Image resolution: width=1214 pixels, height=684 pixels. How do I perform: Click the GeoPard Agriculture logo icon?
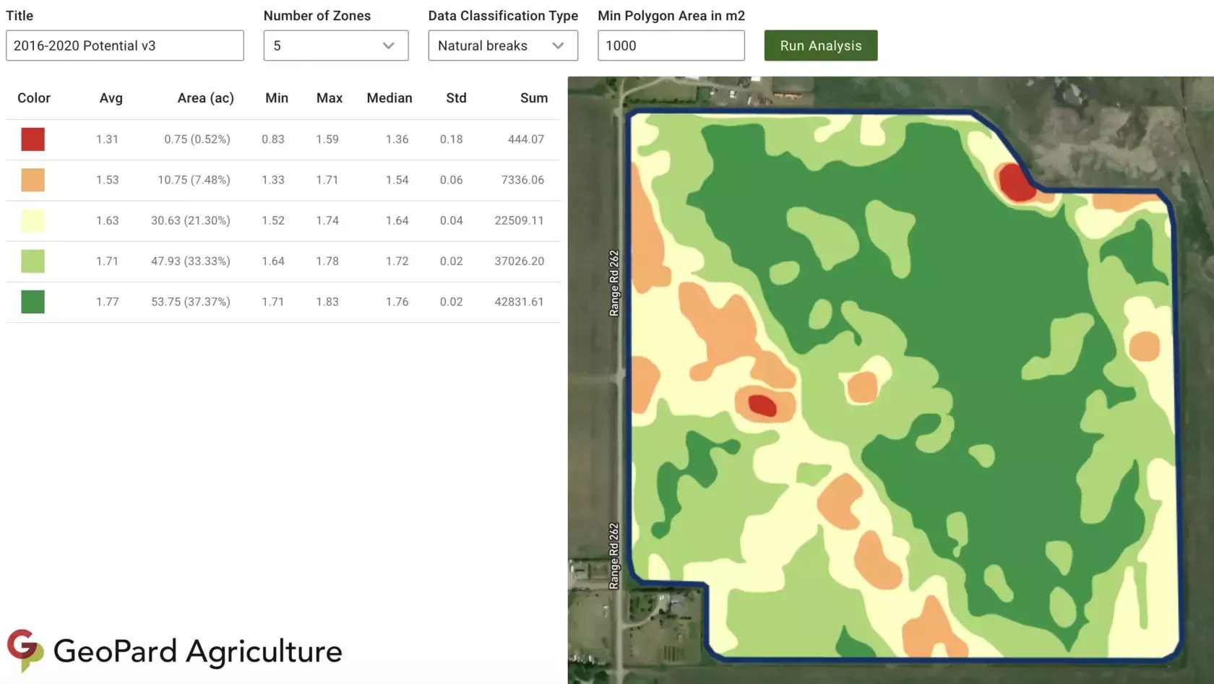pos(25,651)
